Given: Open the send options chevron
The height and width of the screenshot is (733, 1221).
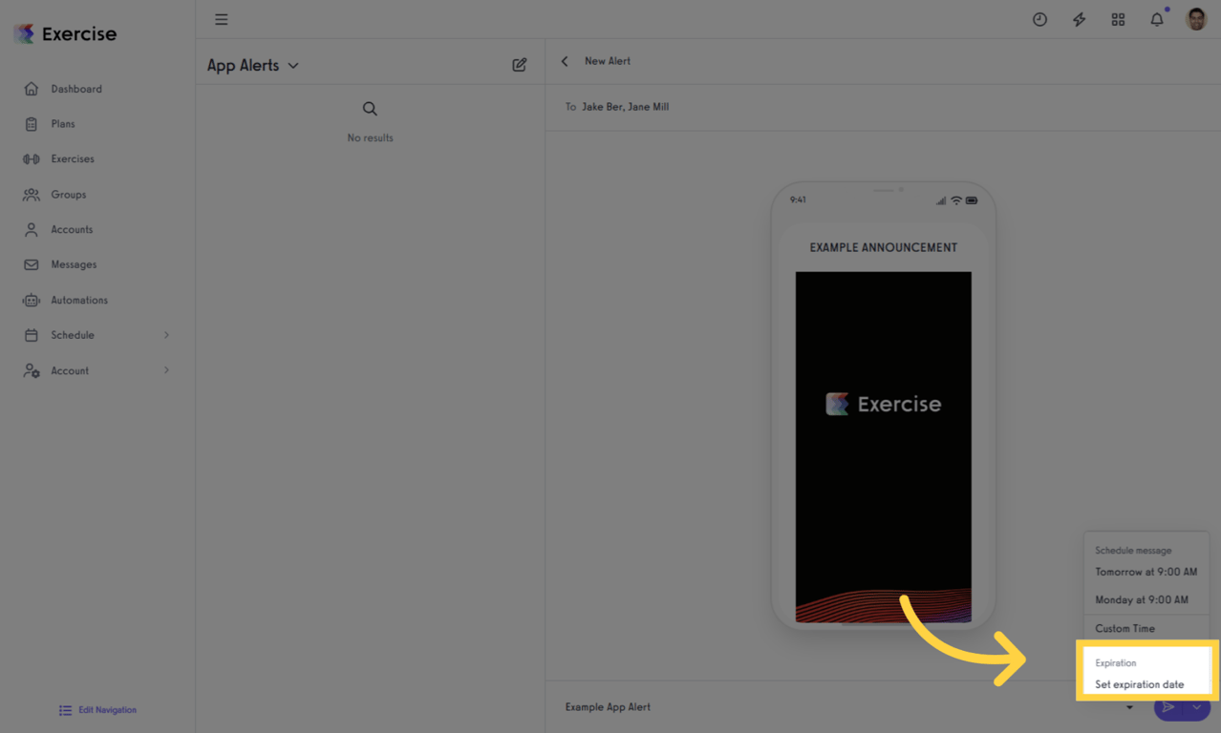Looking at the screenshot, I should pyautogui.click(x=1196, y=707).
